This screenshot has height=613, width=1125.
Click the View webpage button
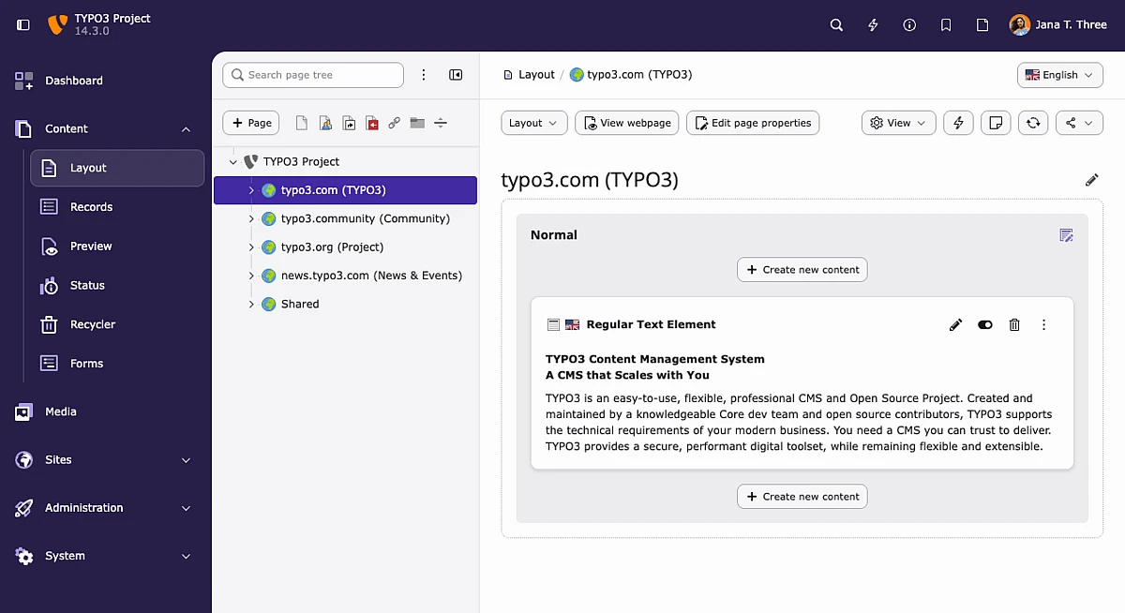click(x=626, y=123)
